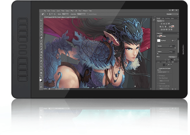Viewport: 190px width, 135px height.
Task: Load selection from mask in Properties
Action: (165, 60)
